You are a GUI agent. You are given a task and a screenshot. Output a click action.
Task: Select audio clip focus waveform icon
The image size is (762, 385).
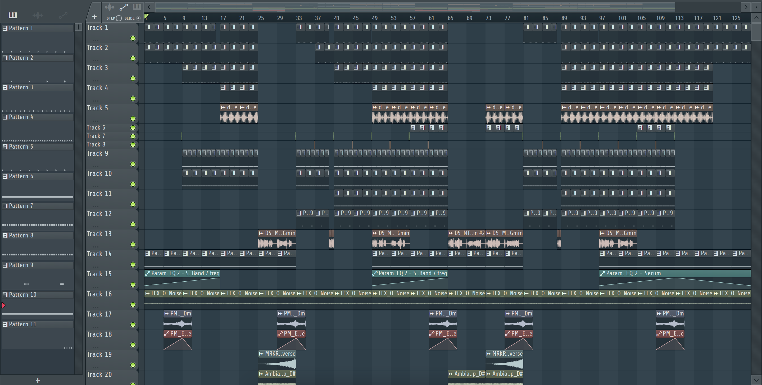point(109,7)
